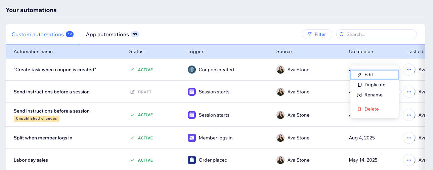This screenshot has width=433, height=170.
Task: Click the Status column header
Action: [x=136, y=51]
